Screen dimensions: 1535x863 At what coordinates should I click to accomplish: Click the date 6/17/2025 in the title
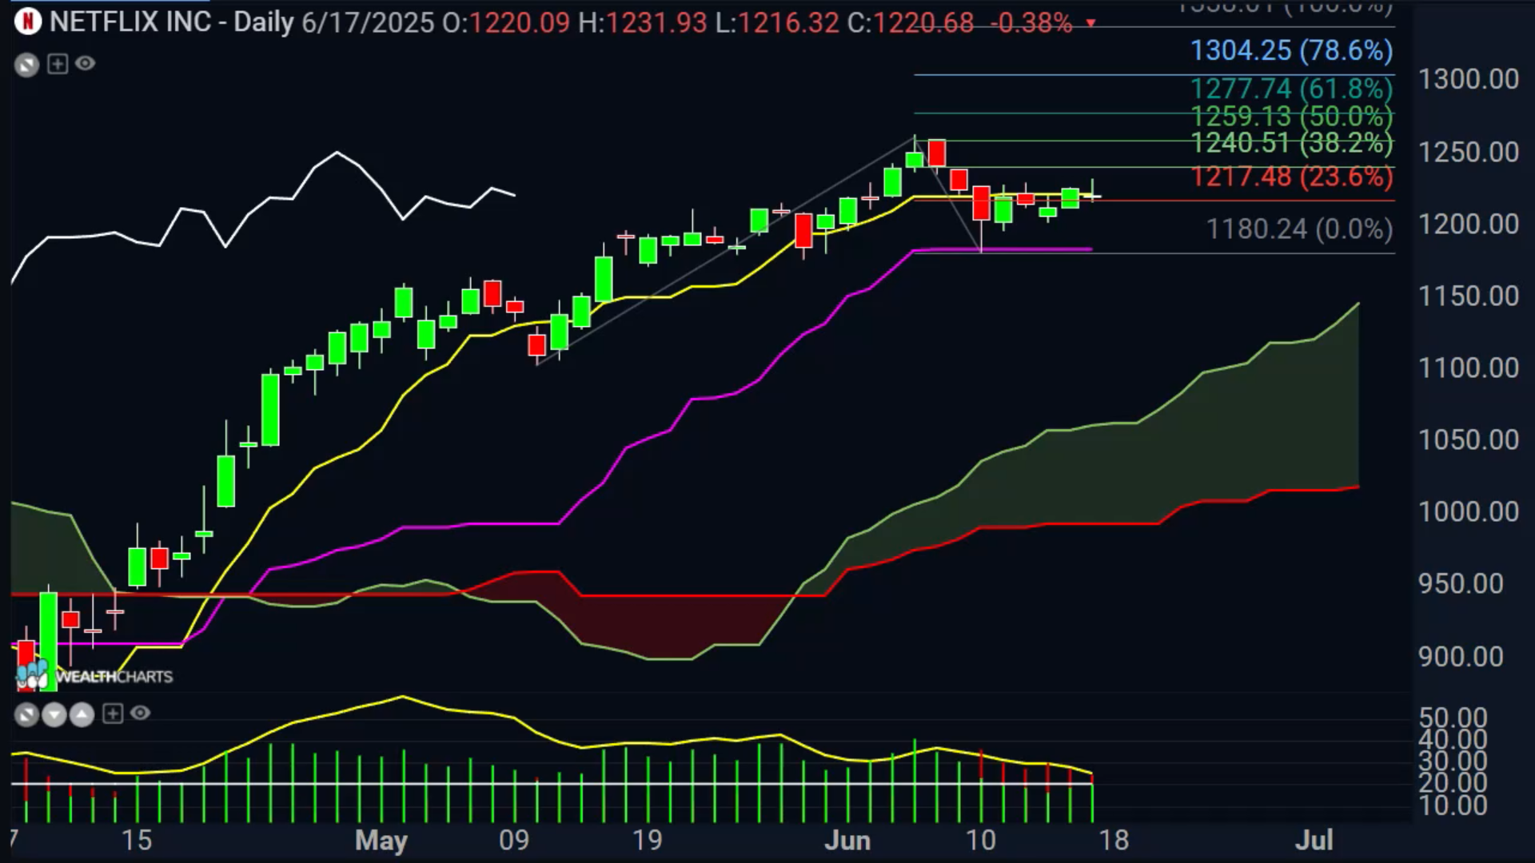368,22
